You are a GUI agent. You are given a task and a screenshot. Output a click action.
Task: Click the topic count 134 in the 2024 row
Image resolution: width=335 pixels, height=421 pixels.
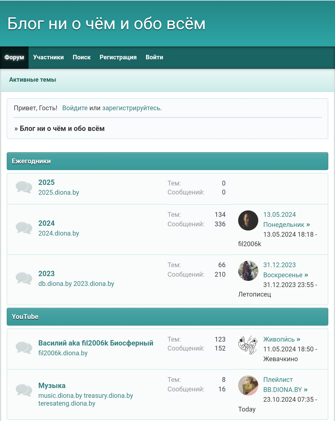(x=220, y=215)
